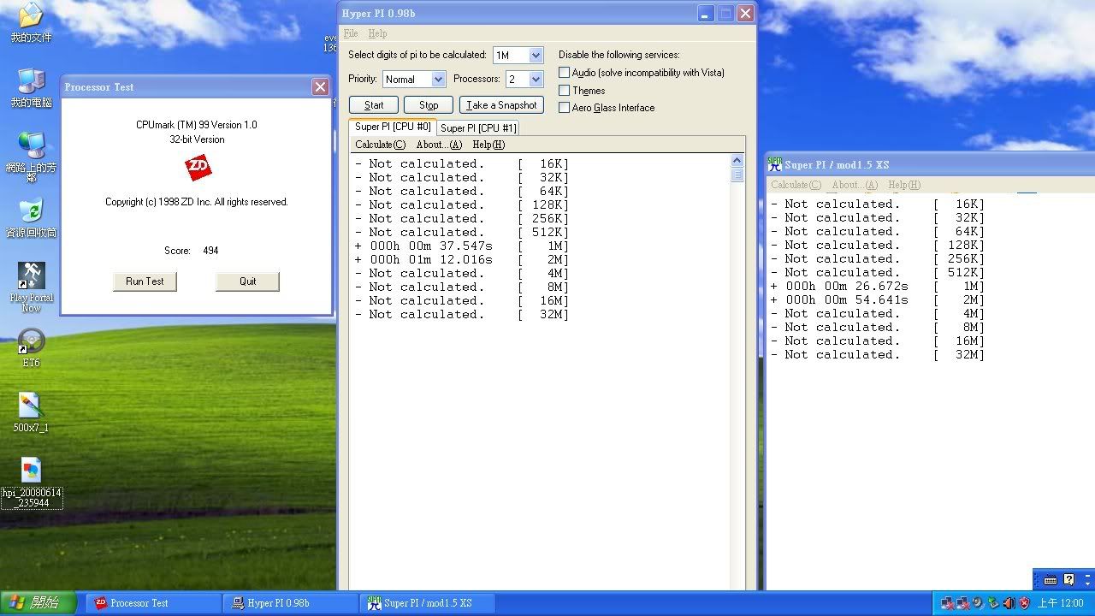The width and height of the screenshot is (1095, 616).
Task: Select the 26.672s 1M result in Super PI
Action: tap(878, 287)
